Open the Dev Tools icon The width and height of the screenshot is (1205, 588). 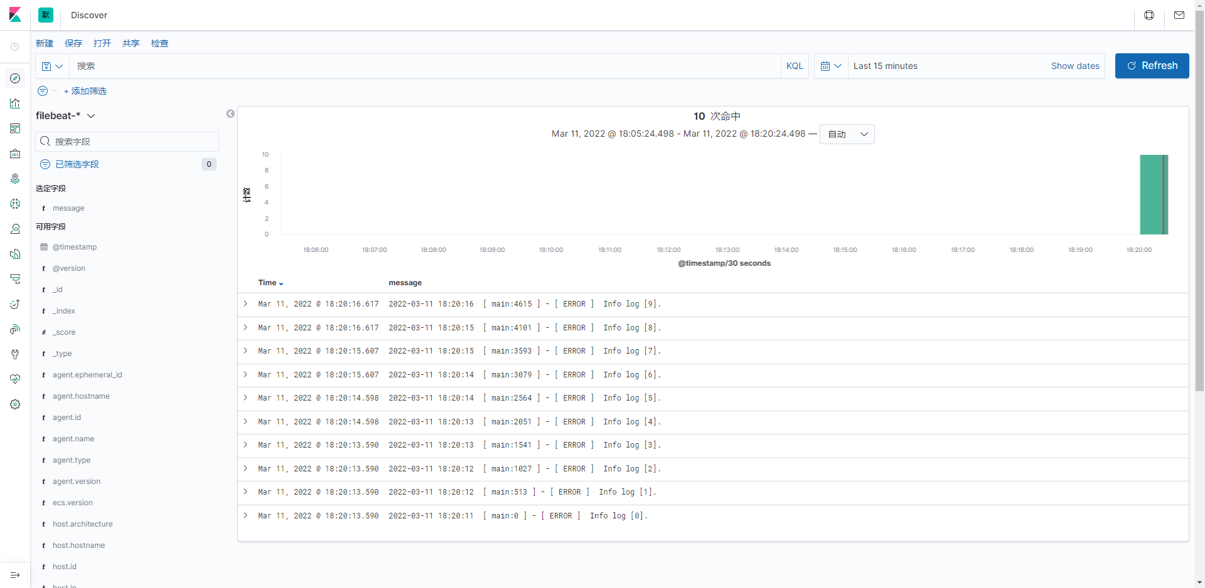pyautogui.click(x=15, y=354)
